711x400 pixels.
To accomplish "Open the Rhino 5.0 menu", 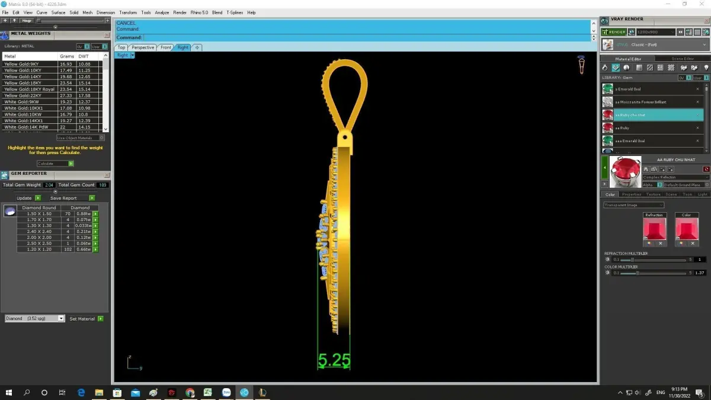I will click(x=200, y=12).
